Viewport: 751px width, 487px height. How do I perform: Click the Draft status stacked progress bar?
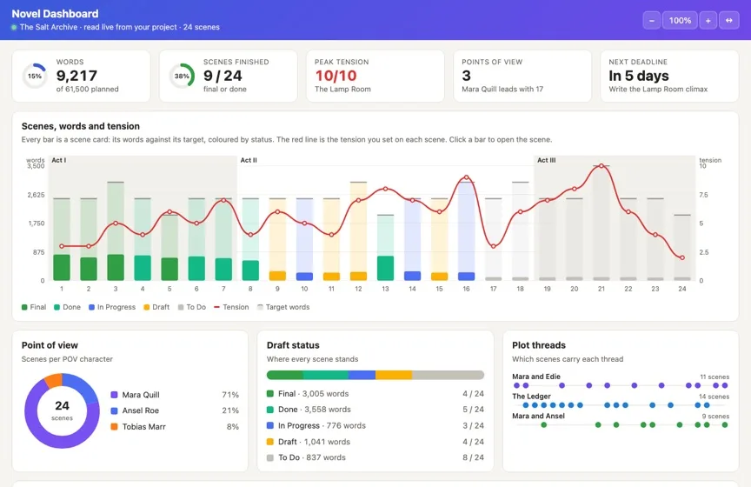pos(375,375)
